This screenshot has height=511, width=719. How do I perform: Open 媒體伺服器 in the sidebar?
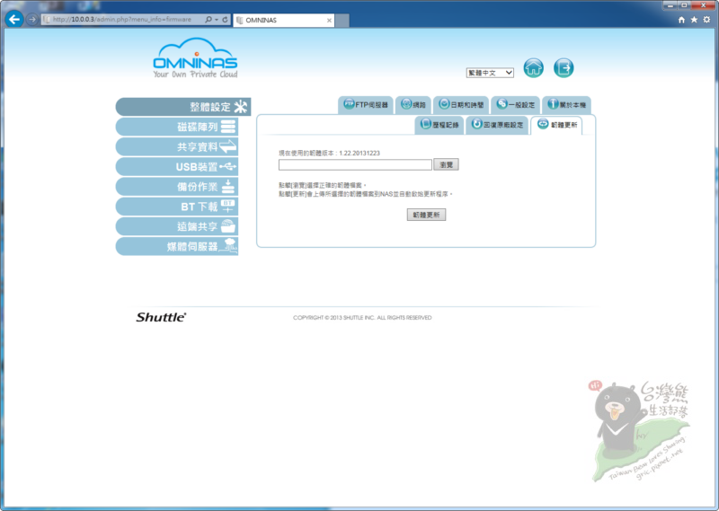click(x=177, y=247)
